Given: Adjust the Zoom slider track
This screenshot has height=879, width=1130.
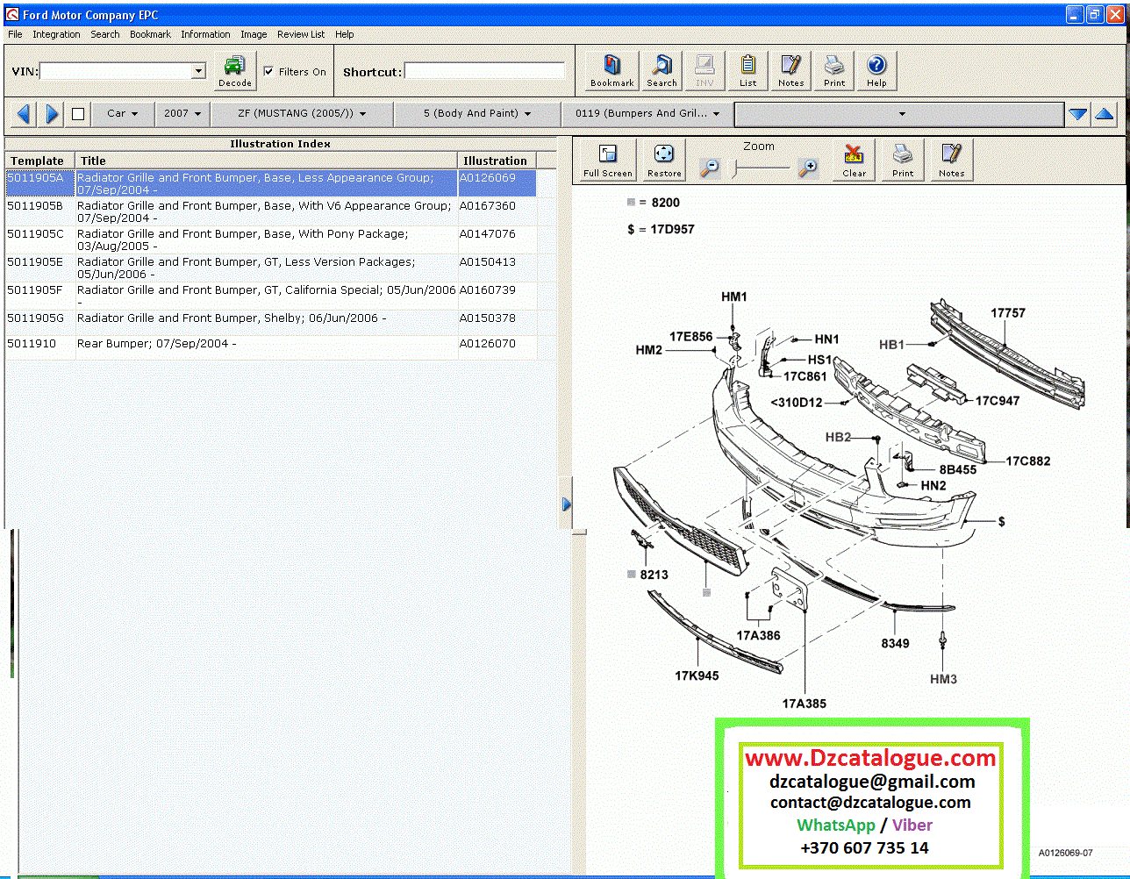Looking at the screenshot, I should coord(762,168).
